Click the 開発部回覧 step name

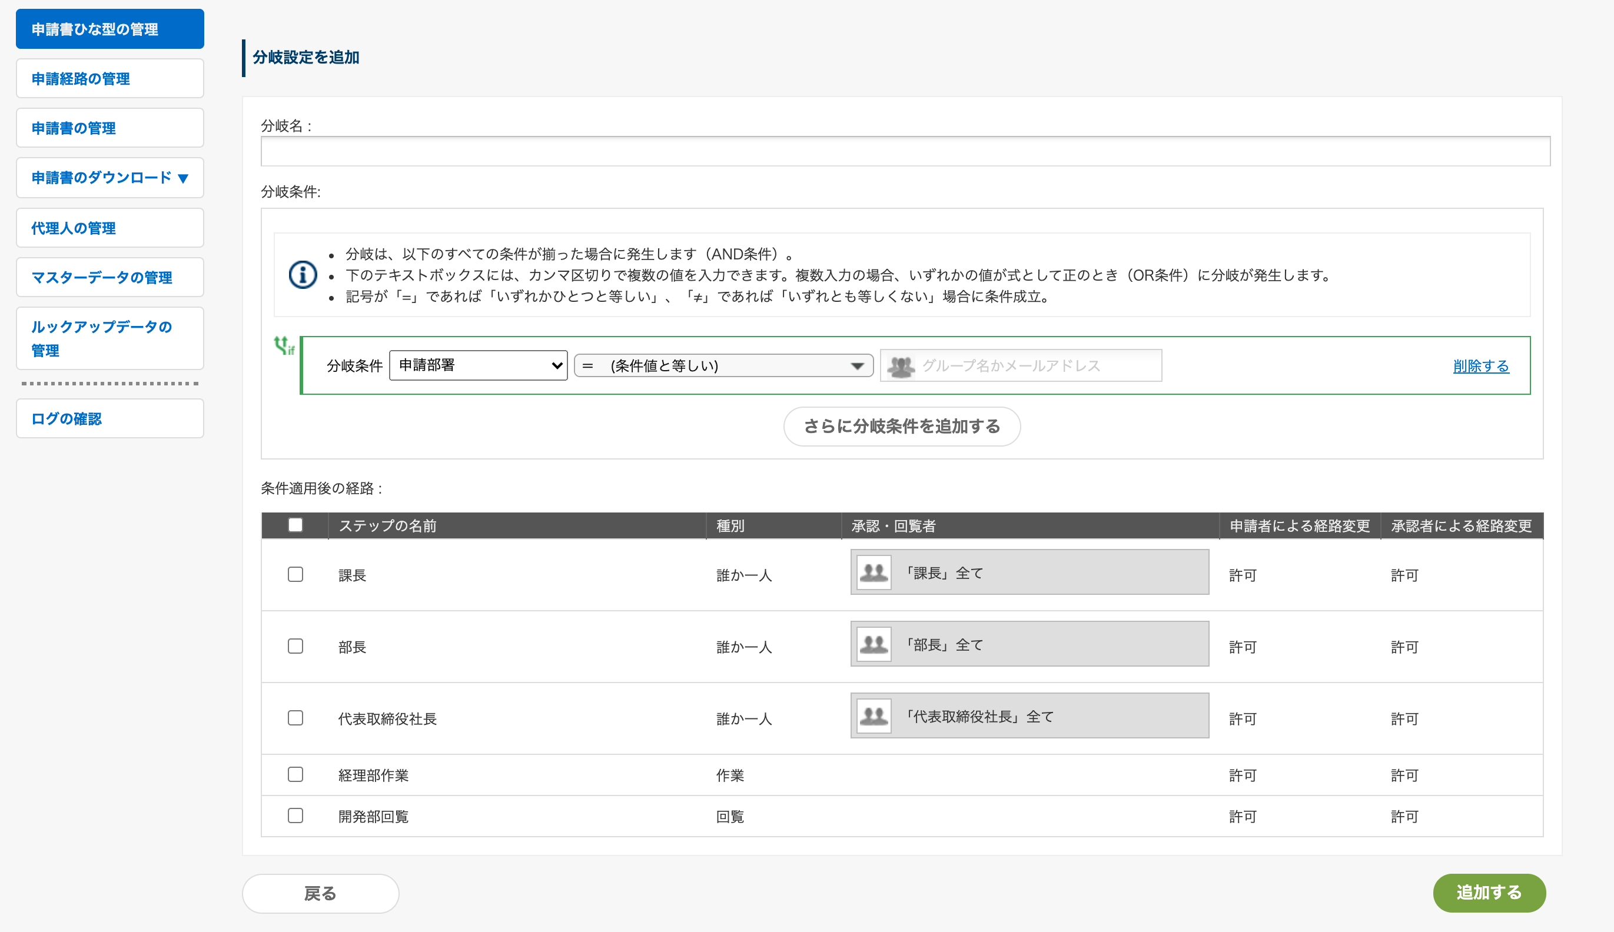(373, 816)
